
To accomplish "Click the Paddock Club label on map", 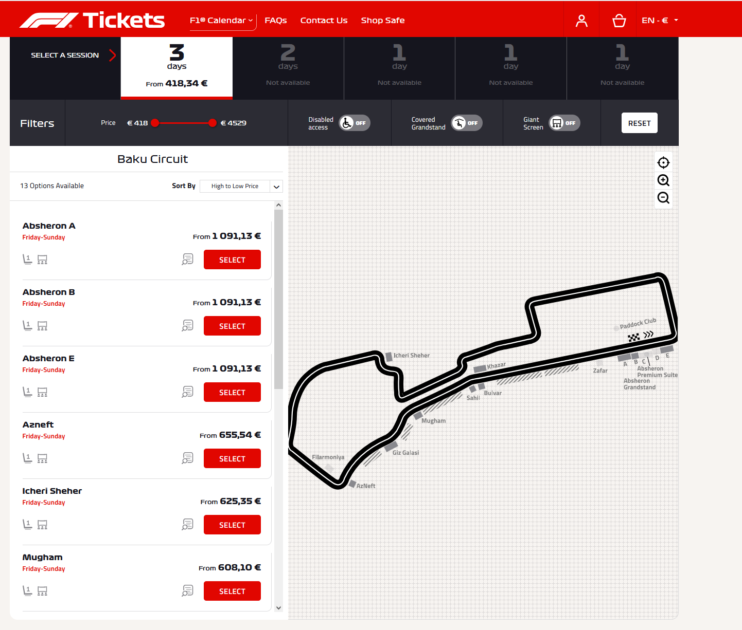I will (638, 324).
